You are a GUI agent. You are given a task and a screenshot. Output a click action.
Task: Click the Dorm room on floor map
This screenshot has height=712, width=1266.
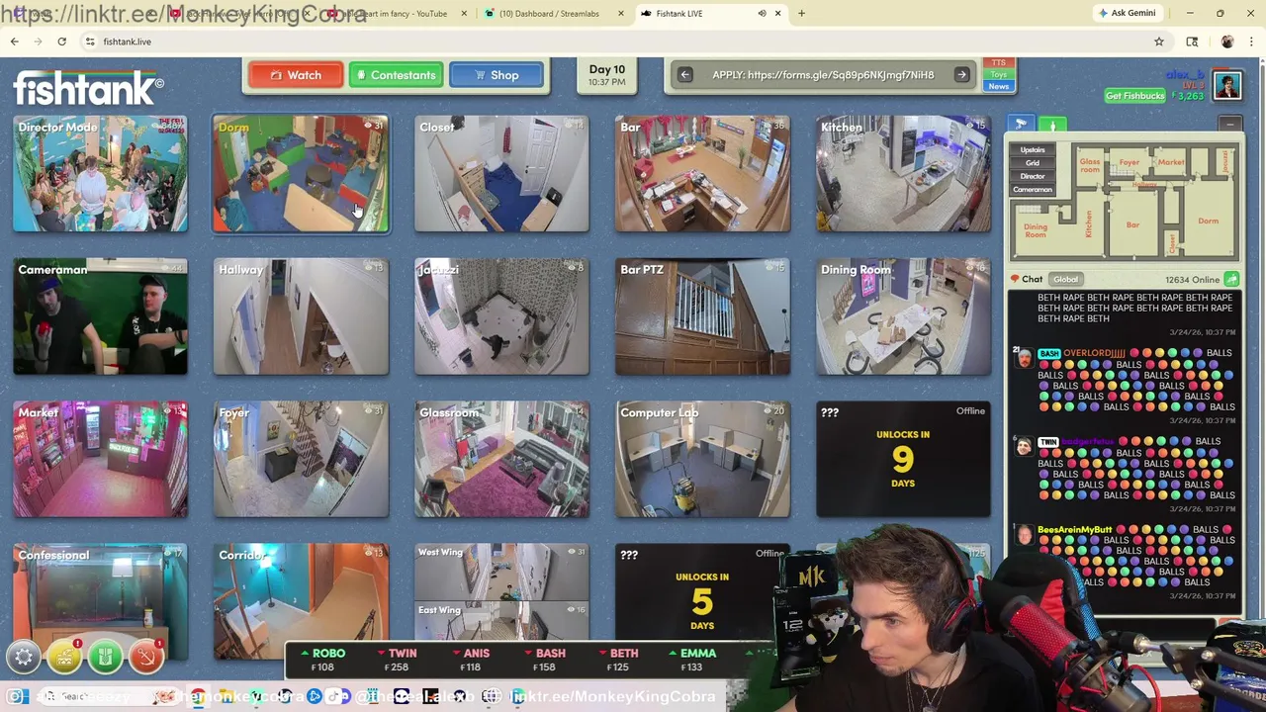pos(1208,221)
